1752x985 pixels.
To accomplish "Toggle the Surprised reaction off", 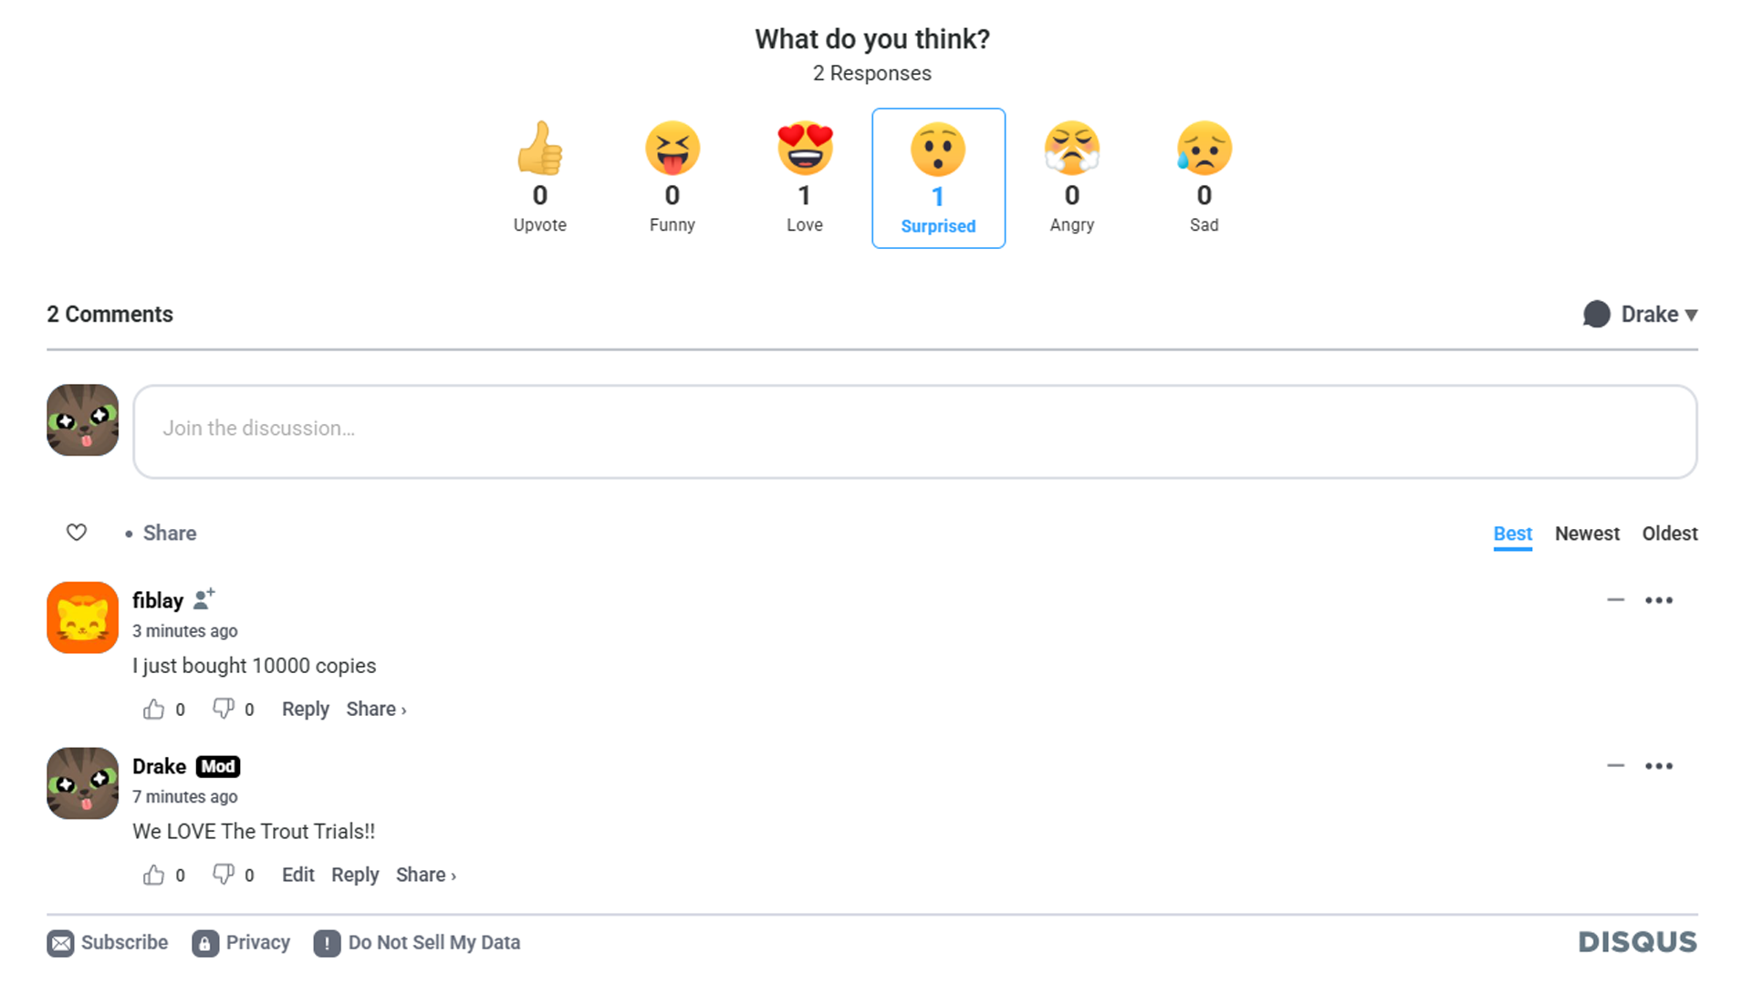I will [938, 178].
